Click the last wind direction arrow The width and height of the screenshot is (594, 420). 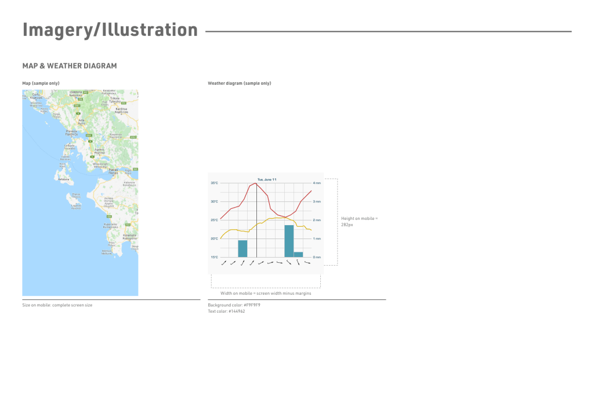coord(307,263)
